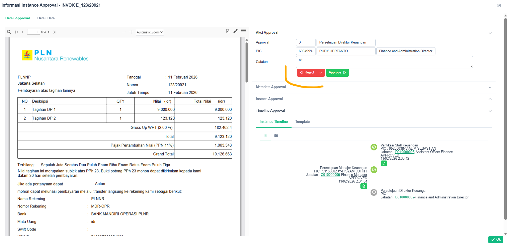Viewport: 507px width, 243px height.
Task: Switch to horizontal timeline layout icon
Action: (276, 136)
